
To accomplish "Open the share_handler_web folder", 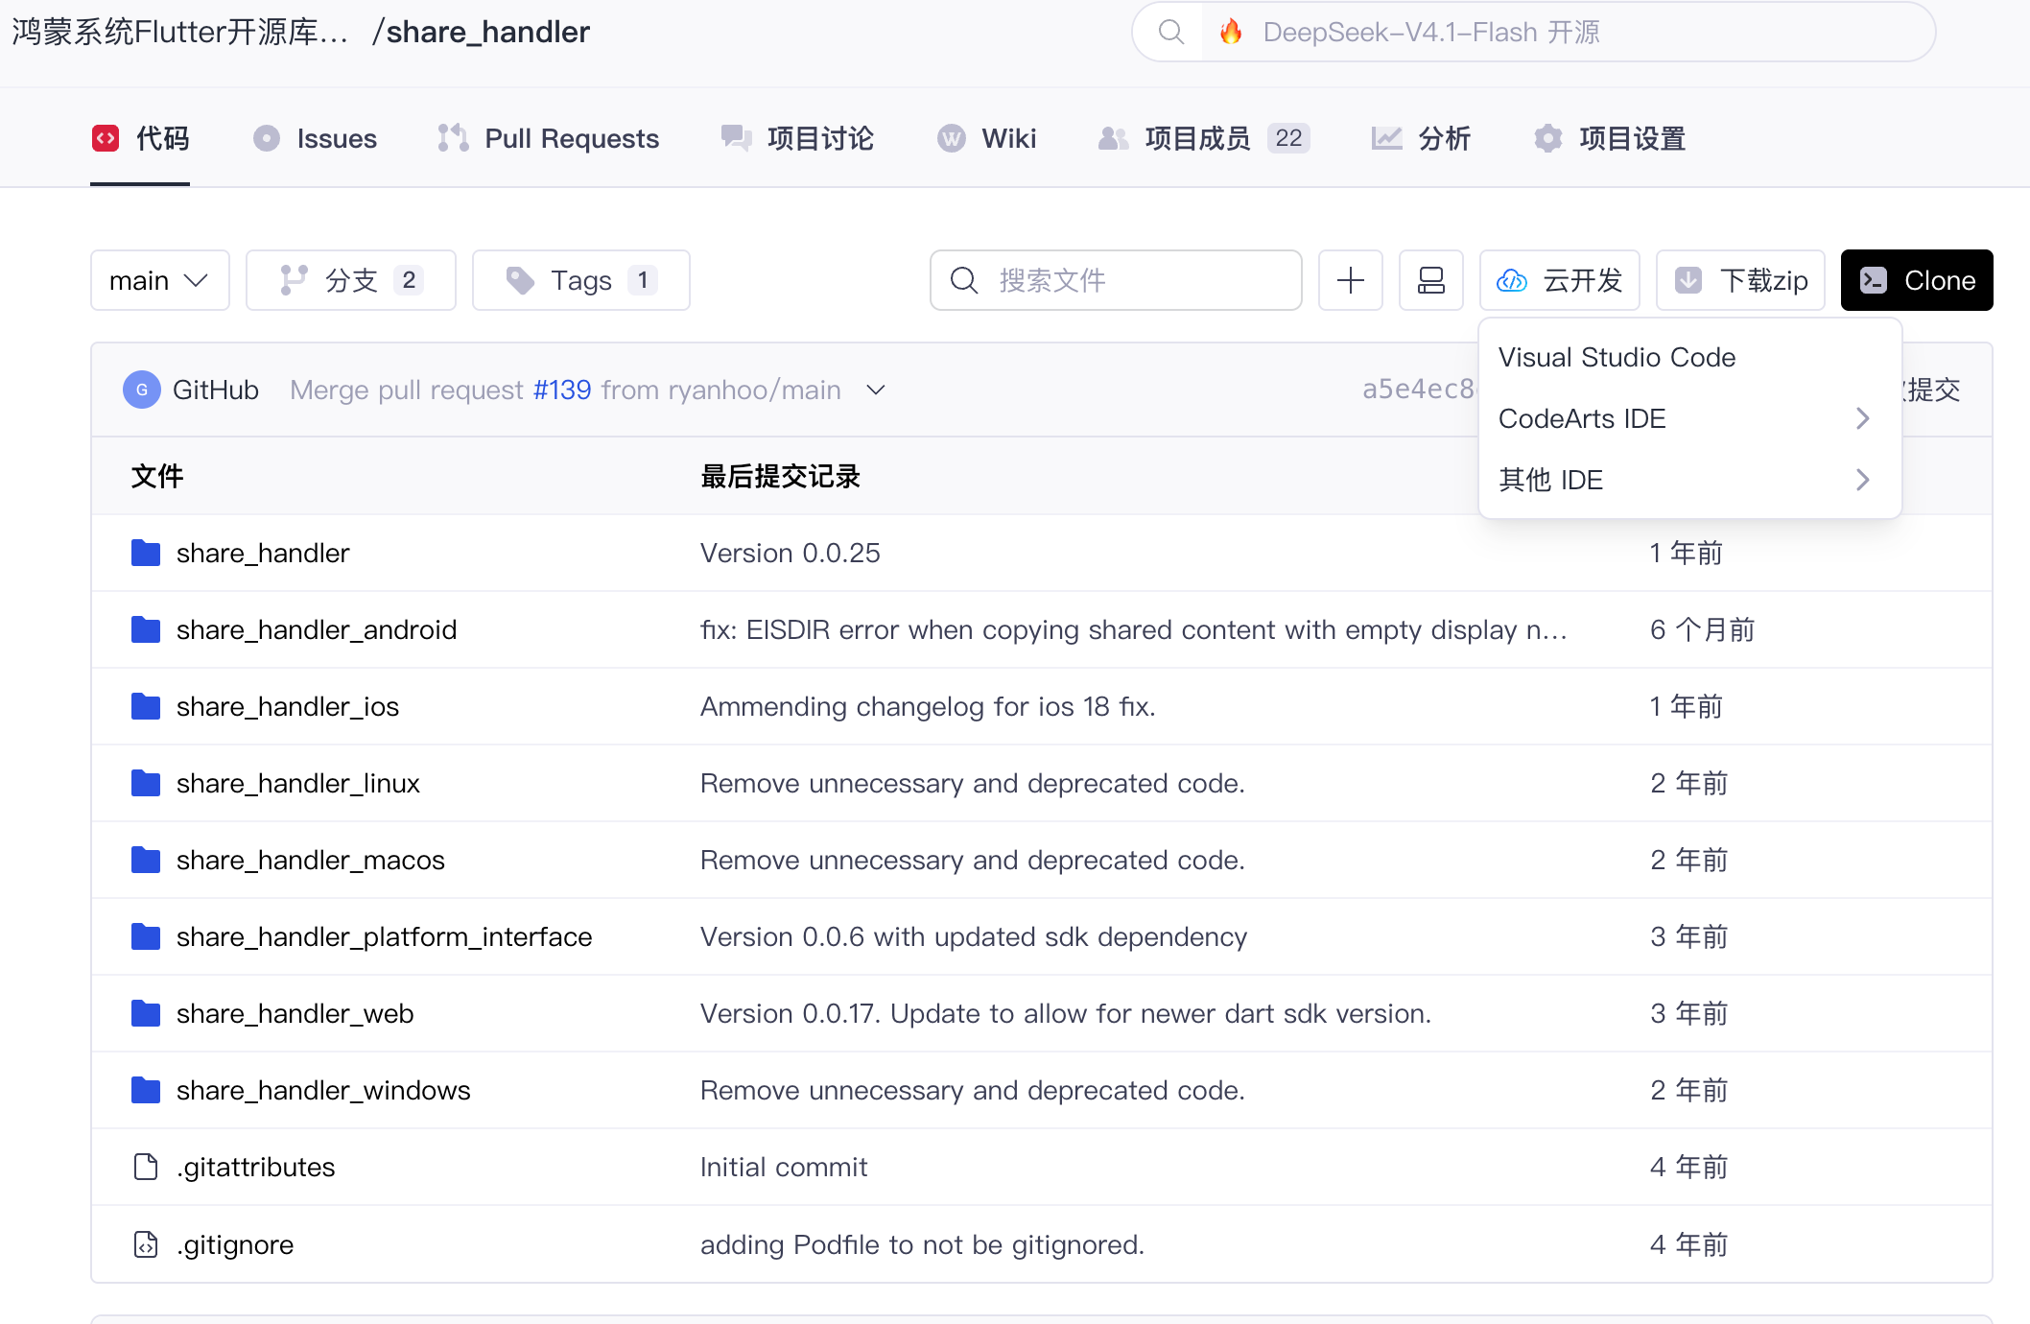I will click(295, 1013).
